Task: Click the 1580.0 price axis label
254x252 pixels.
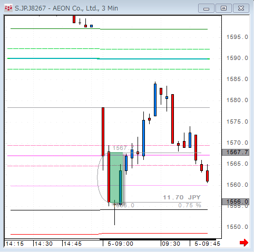Action: [237, 100]
